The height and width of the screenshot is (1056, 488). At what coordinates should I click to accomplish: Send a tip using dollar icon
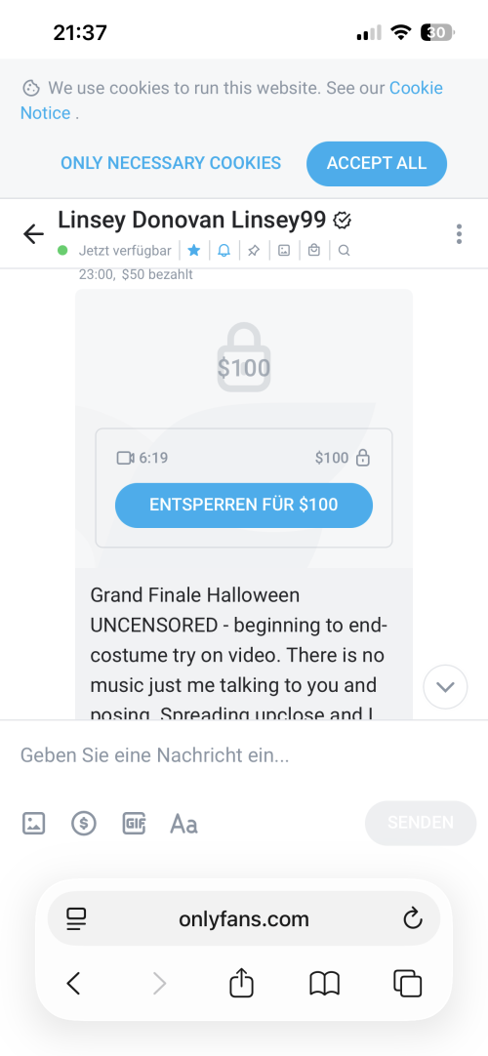(x=84, y=823)
